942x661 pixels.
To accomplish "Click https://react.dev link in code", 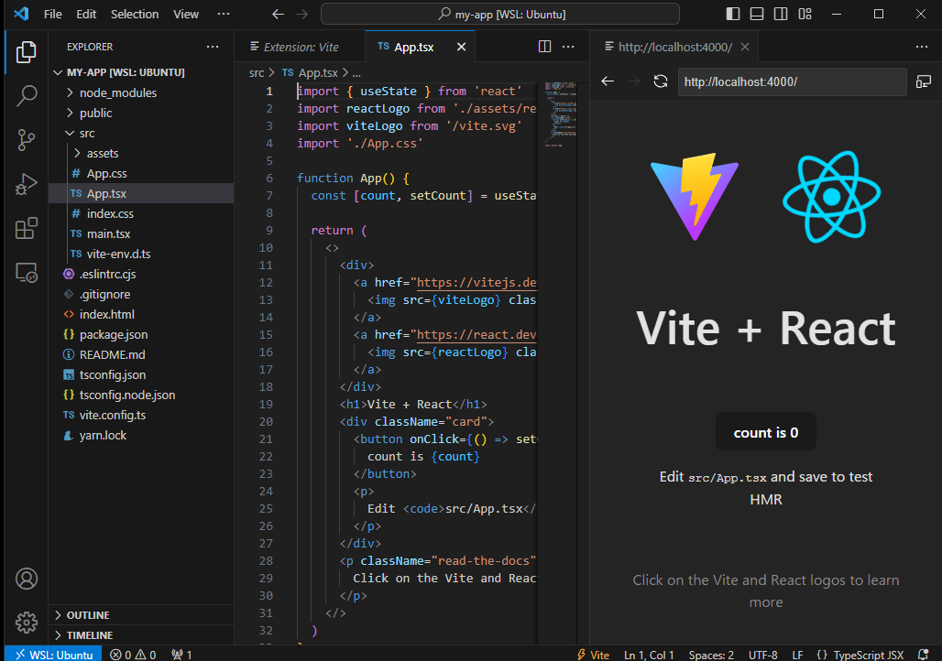I will (476, 334).
